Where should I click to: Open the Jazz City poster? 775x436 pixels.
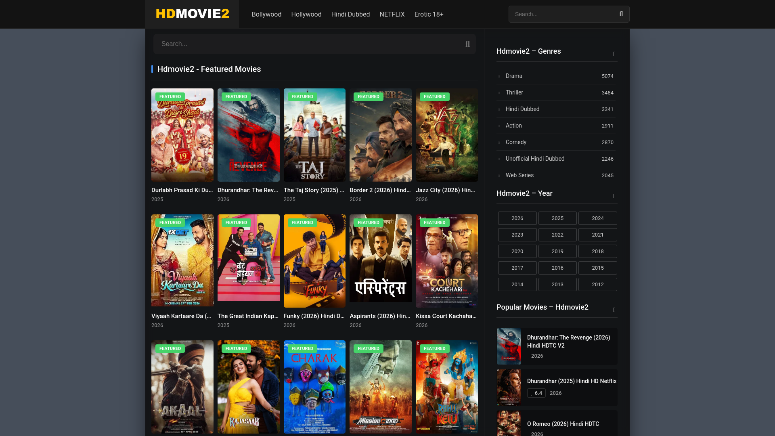click(447, 135)
